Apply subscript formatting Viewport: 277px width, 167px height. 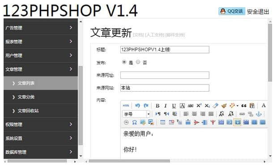207,106
